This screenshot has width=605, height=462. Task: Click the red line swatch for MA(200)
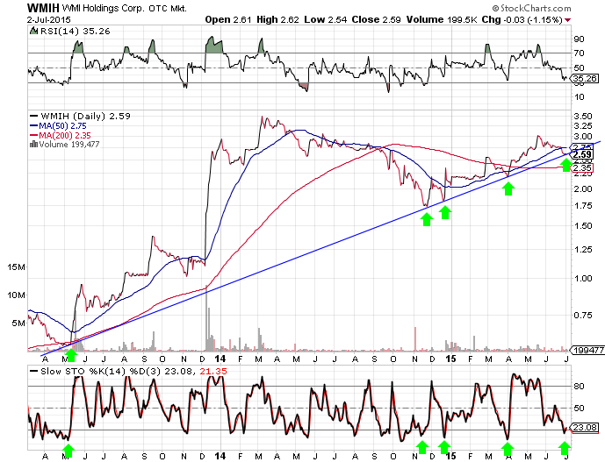click(34, 135)
